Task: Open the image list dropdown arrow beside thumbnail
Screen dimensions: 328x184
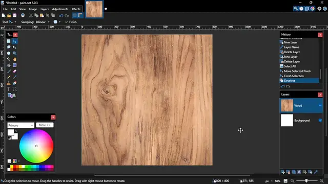Action: [x=106, y=9]
